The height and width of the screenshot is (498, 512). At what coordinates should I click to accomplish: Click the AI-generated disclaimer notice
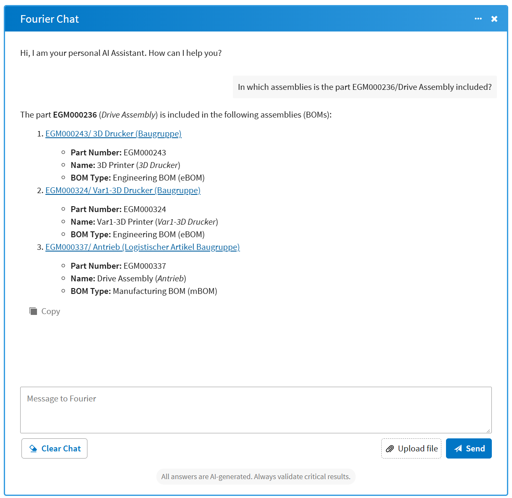pos(256,477)
